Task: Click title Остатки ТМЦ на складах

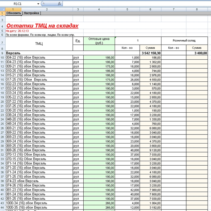Action: point(42,26)
